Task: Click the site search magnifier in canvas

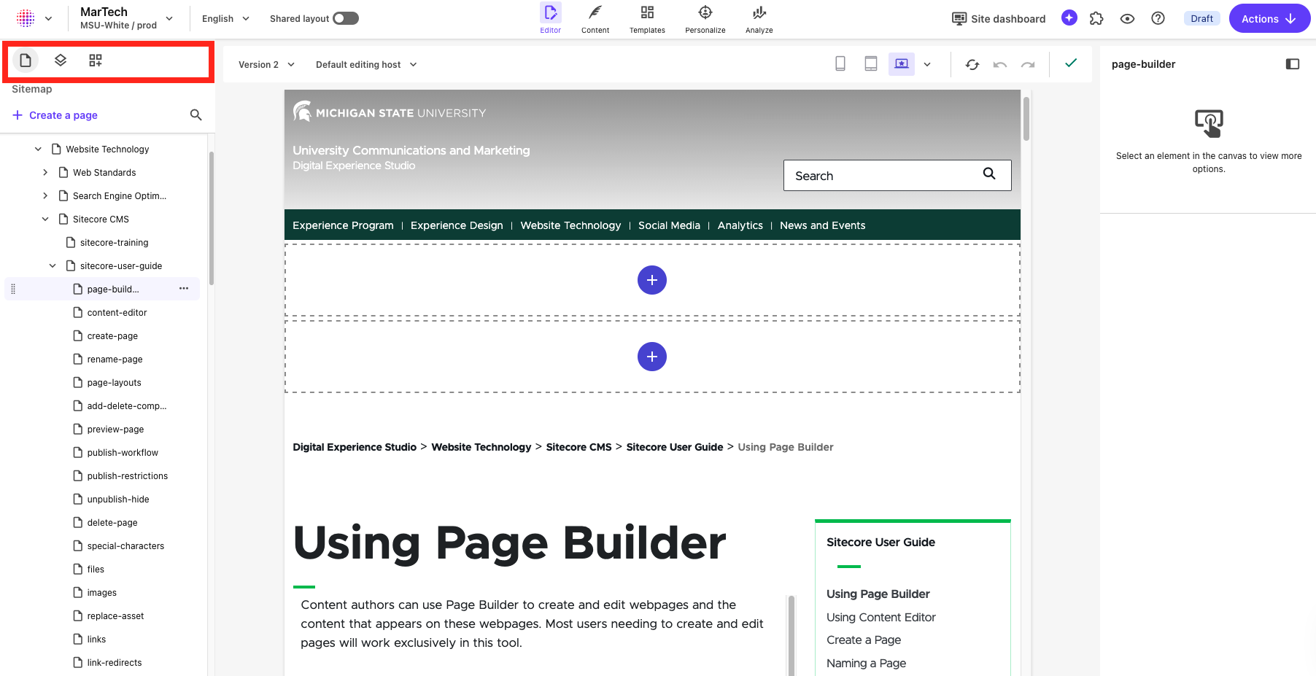Action: [989, 174]
